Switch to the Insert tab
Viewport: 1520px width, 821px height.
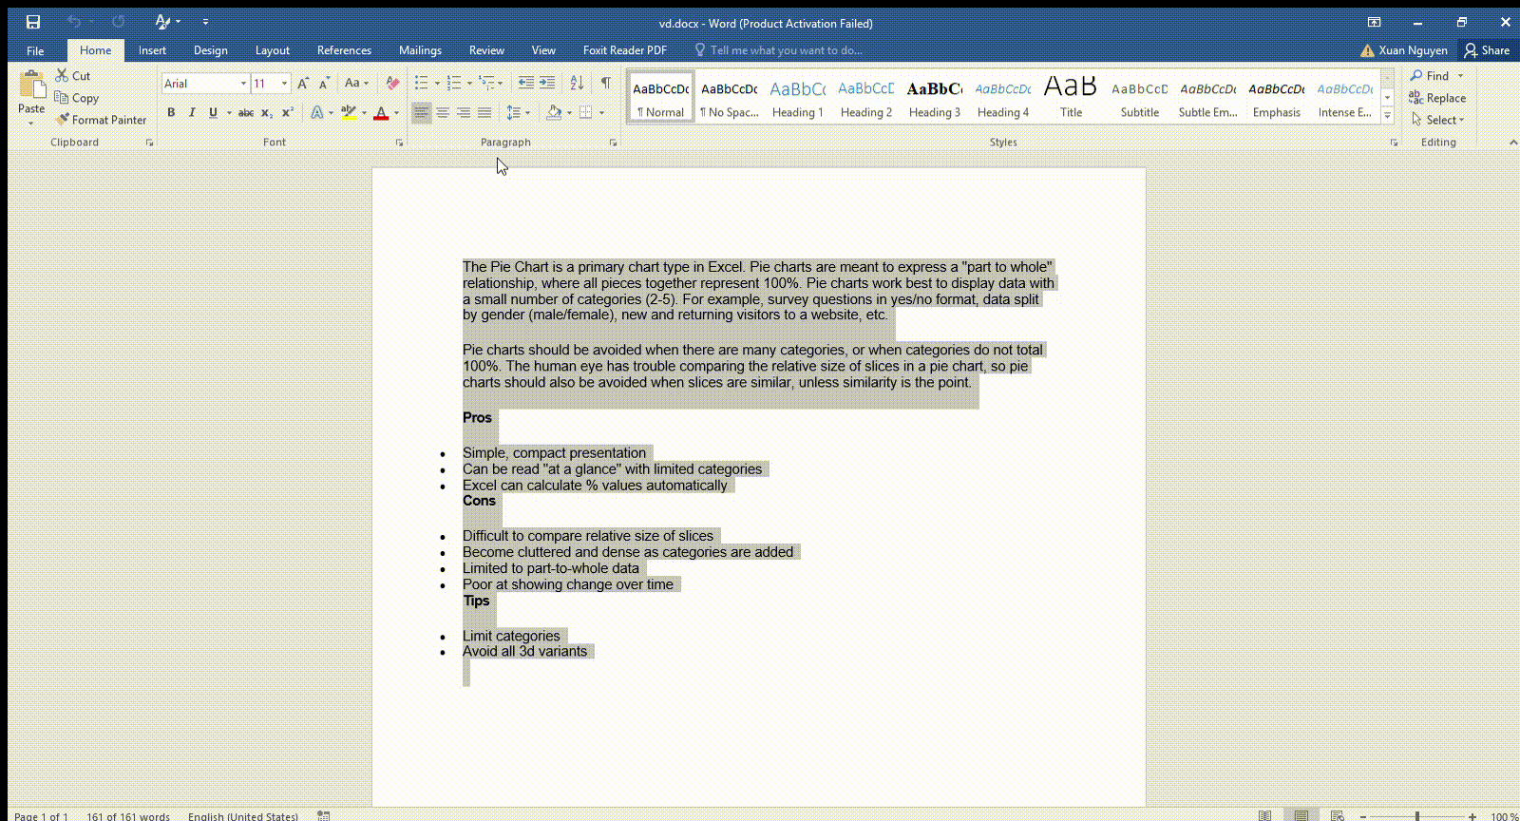[152, 50]
